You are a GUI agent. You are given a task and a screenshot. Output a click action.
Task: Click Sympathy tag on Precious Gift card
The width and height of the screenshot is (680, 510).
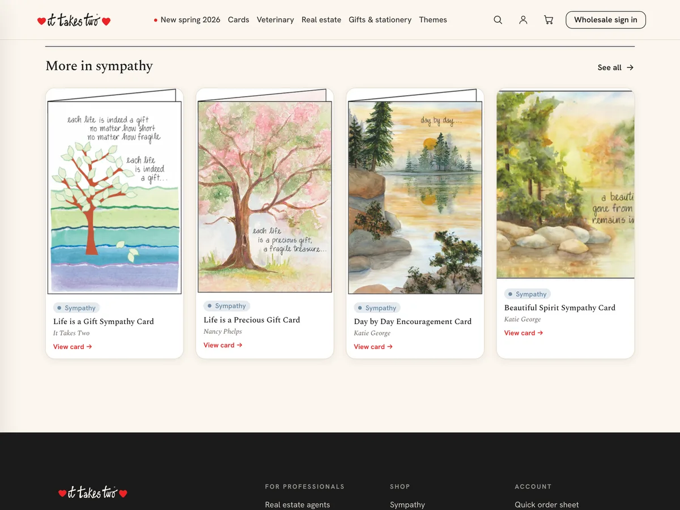pyautogui.click(x=227, y=306)
